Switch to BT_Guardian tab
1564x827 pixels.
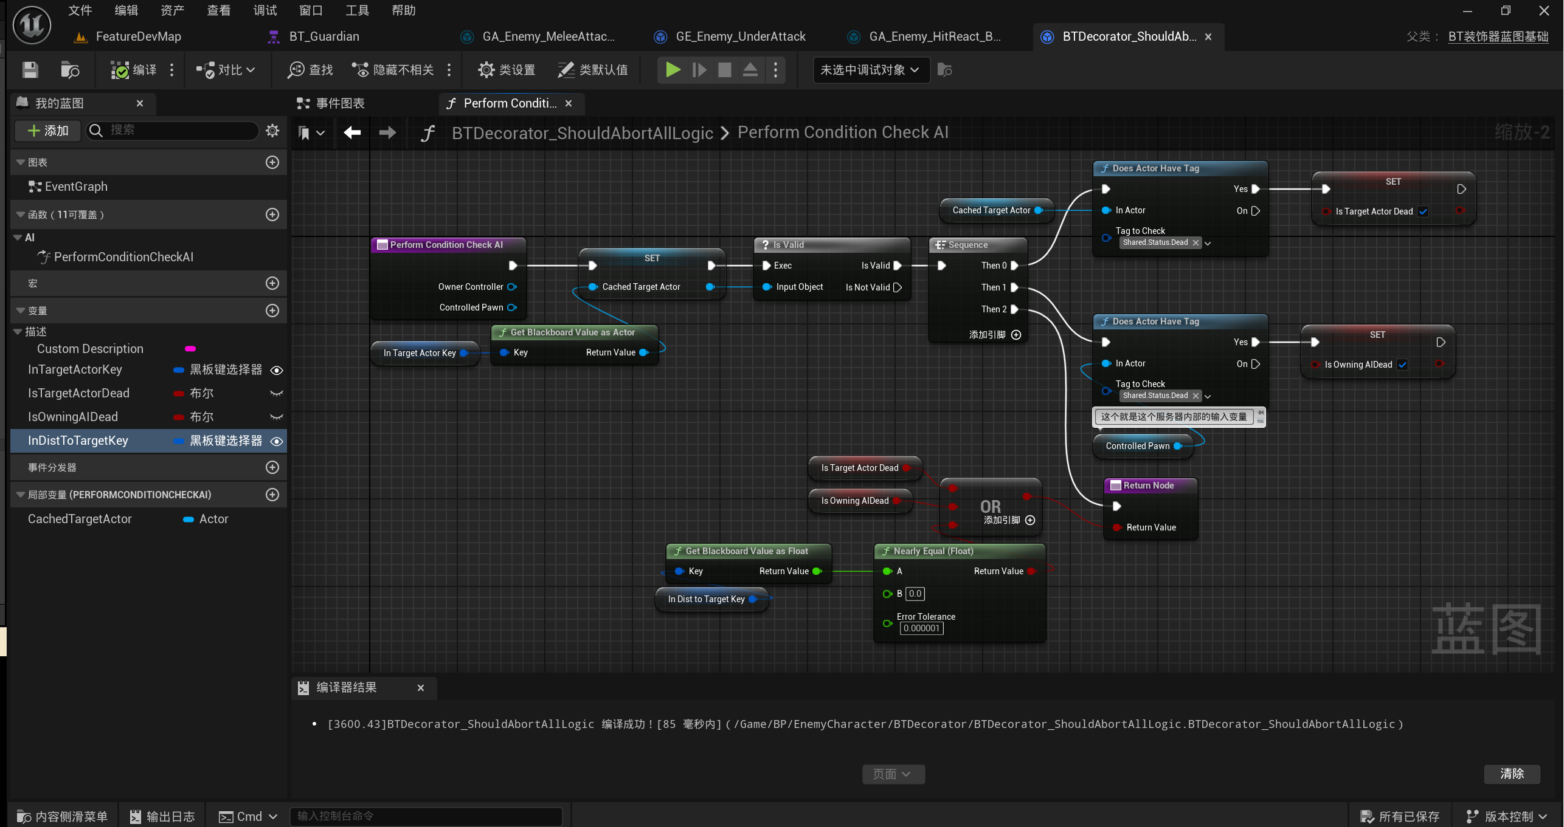(x=324, y=36)
